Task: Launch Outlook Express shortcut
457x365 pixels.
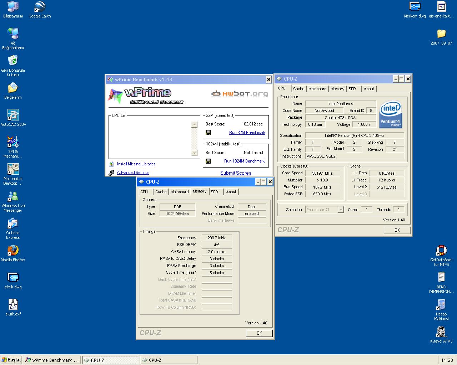Action: click(x=13, y=228)
